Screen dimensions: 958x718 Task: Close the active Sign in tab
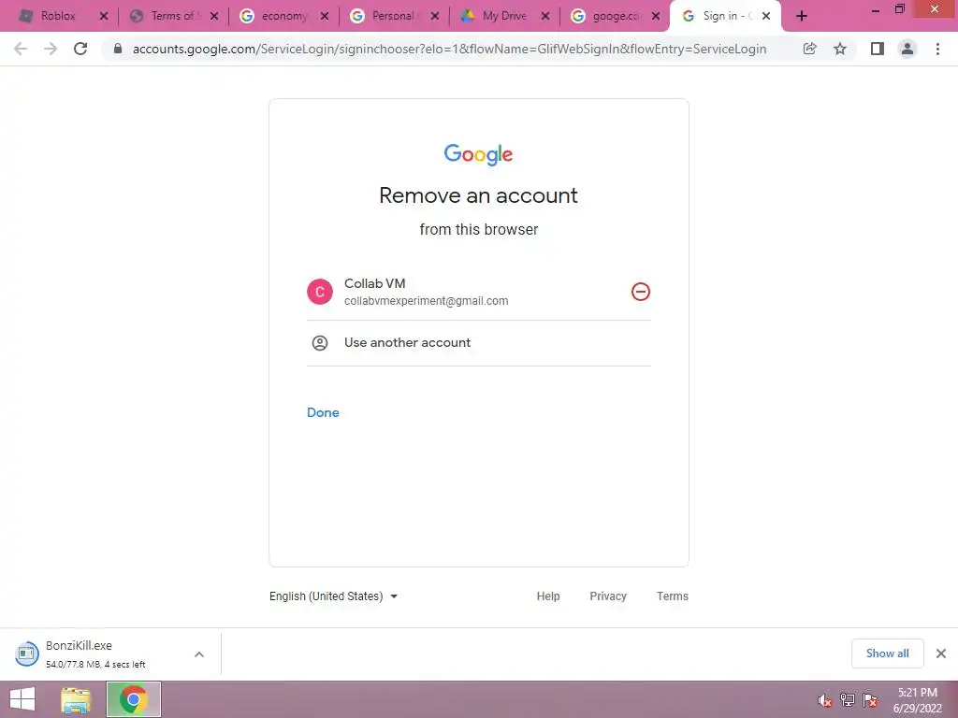click(766, 16)
